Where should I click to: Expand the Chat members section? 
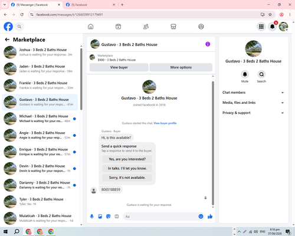(253, 93)
